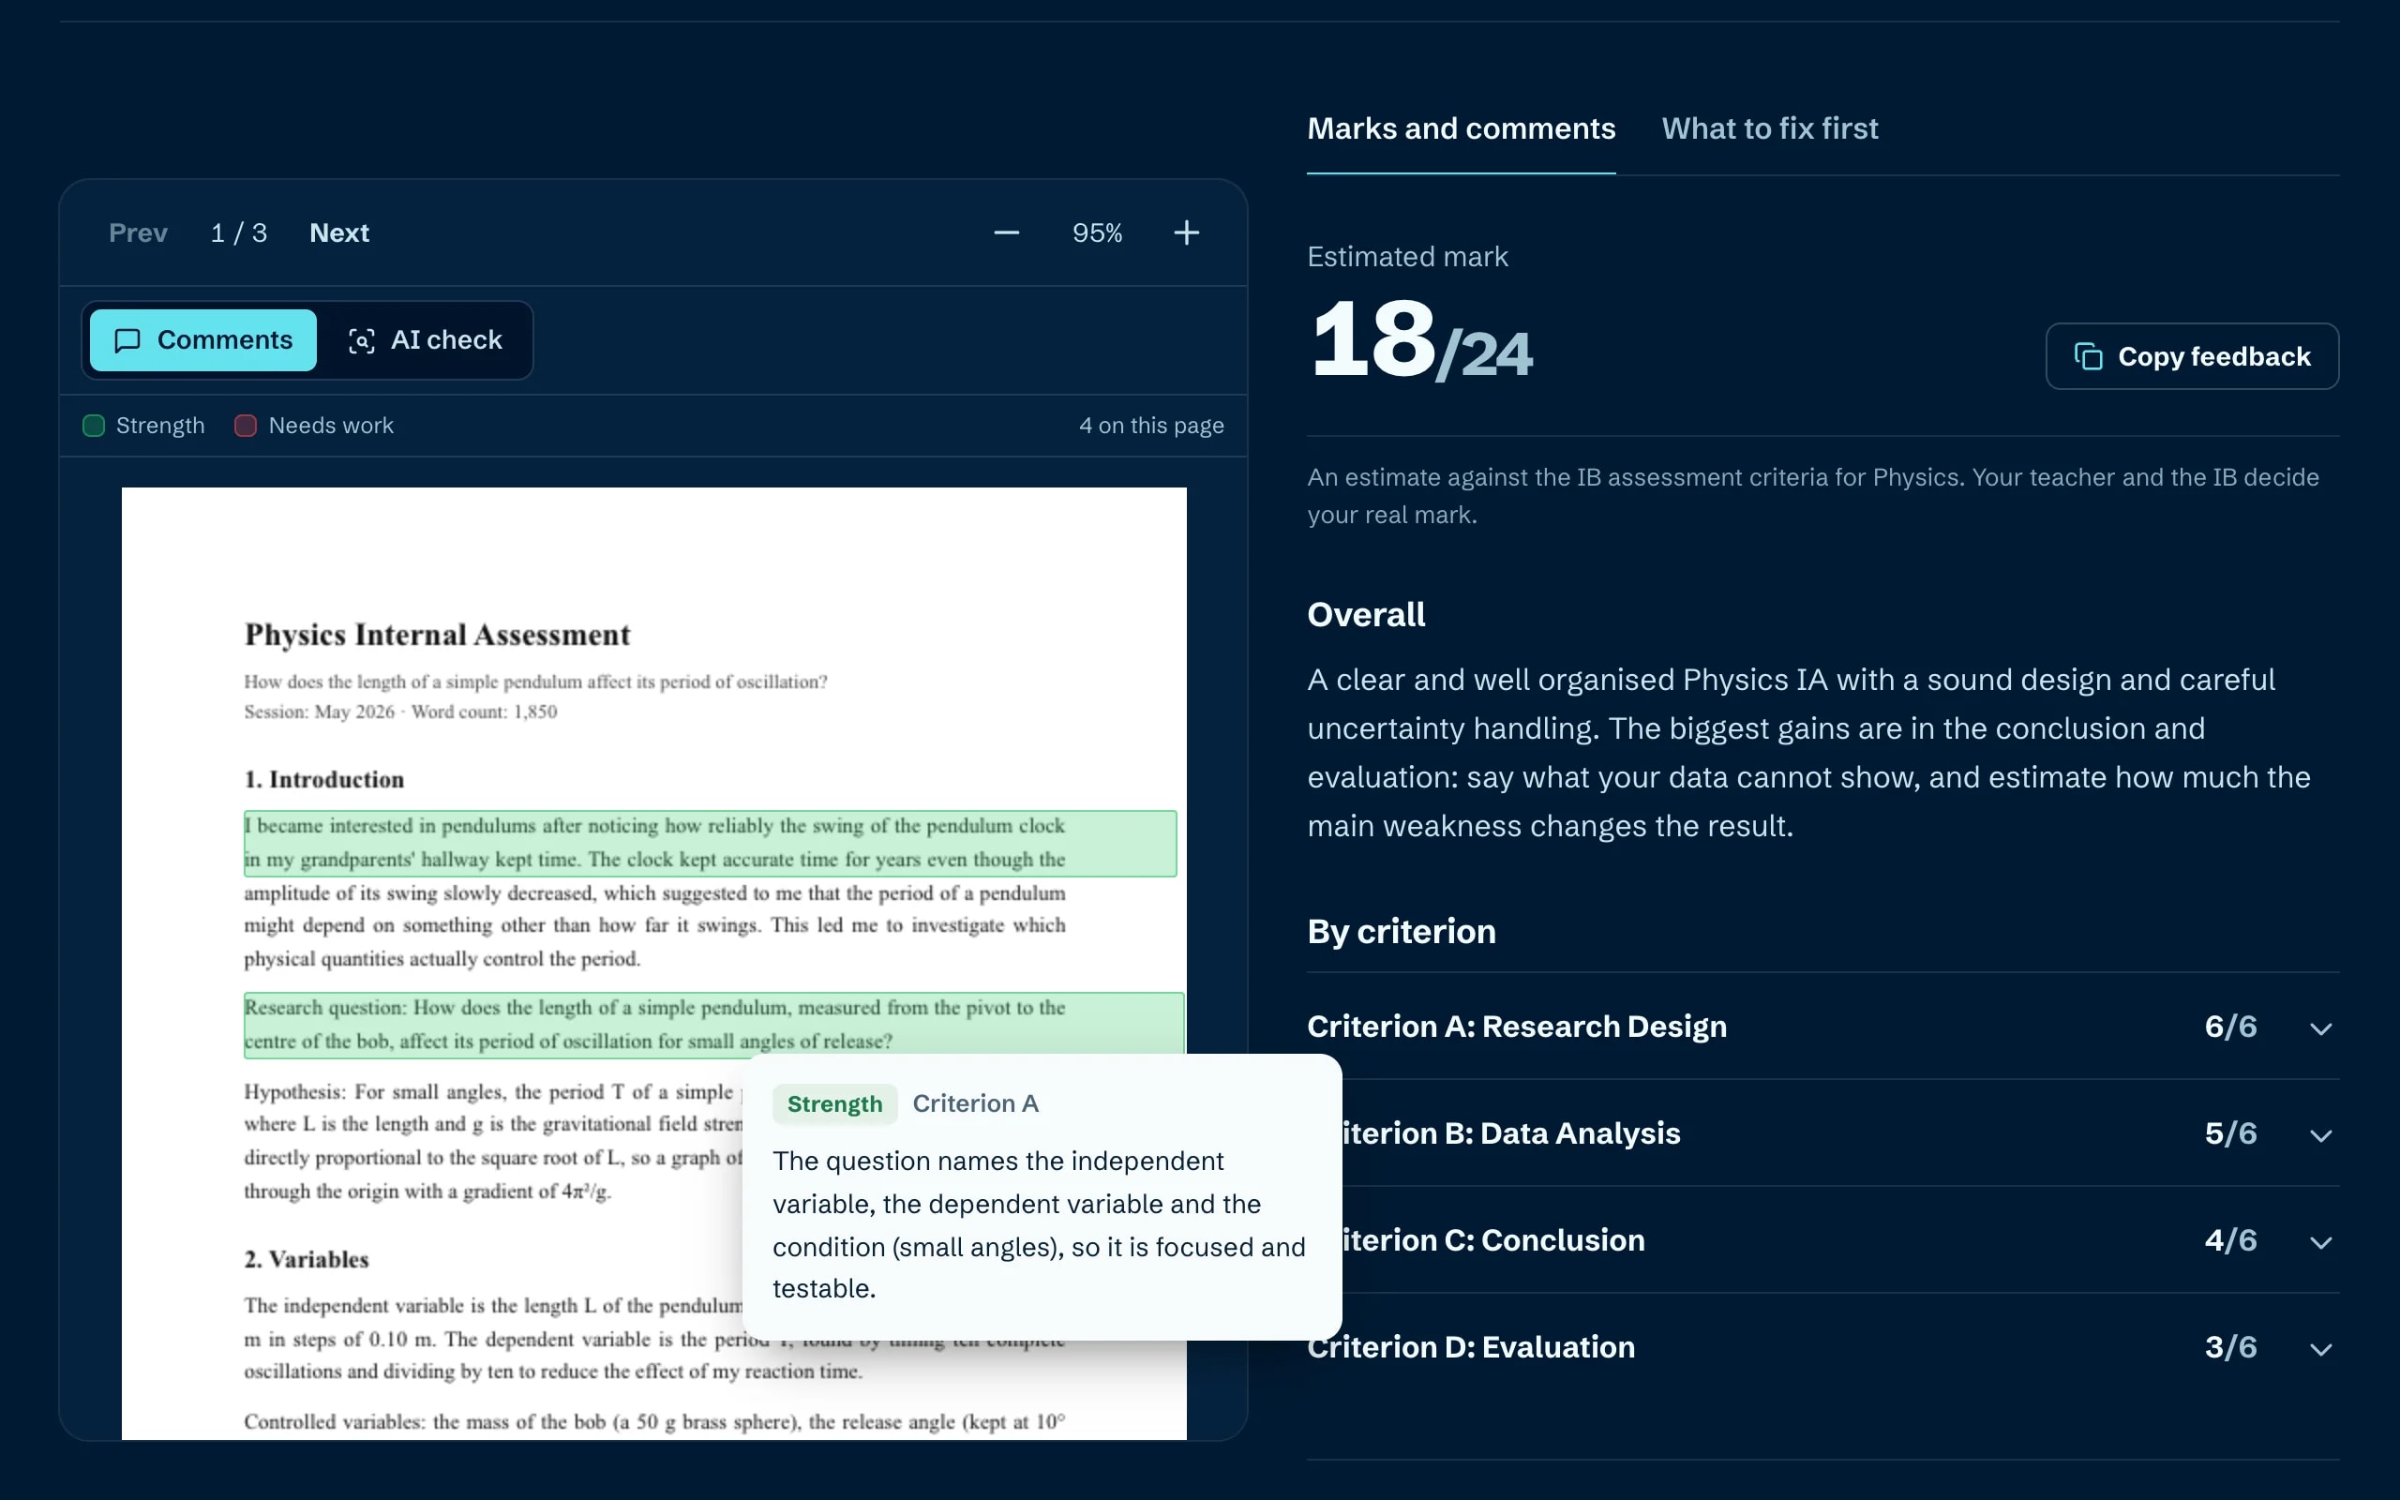Click the zoom in plus icon
Viewport: 2400px width, 1500px height.
1186,233
